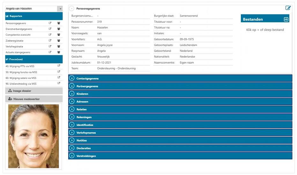Open external link icon for Verlofregistratie
297x175 pixels.
coord(50,46)
